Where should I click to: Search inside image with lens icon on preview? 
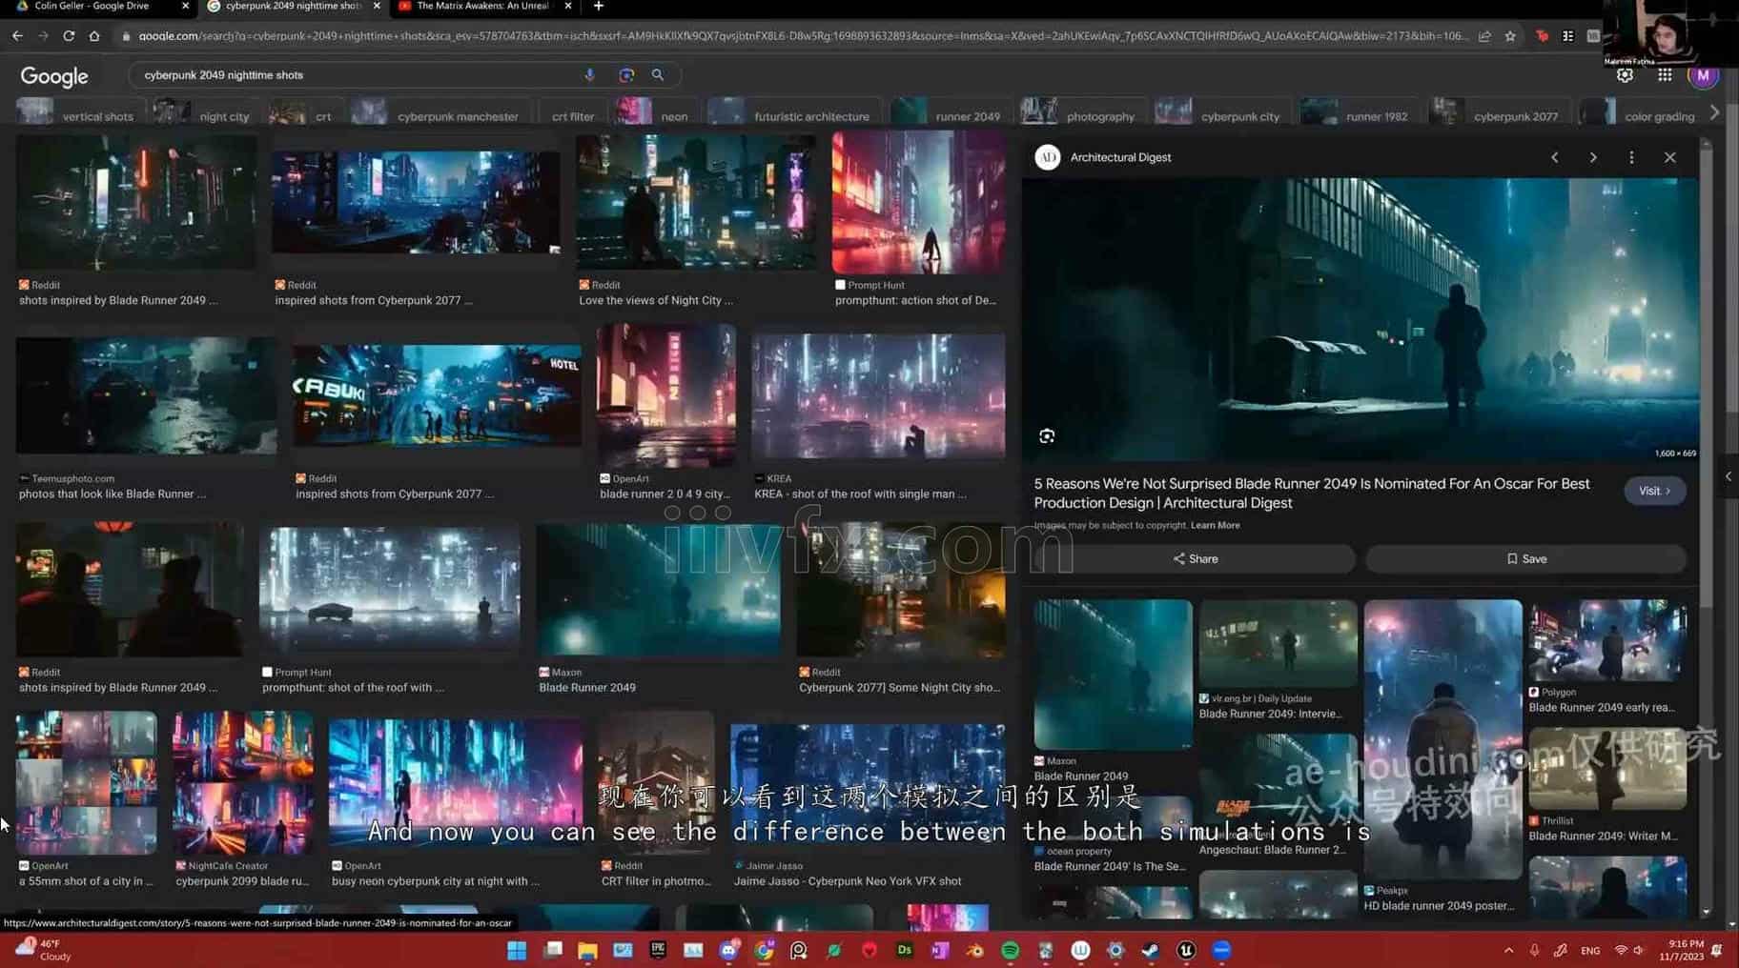1047,435
